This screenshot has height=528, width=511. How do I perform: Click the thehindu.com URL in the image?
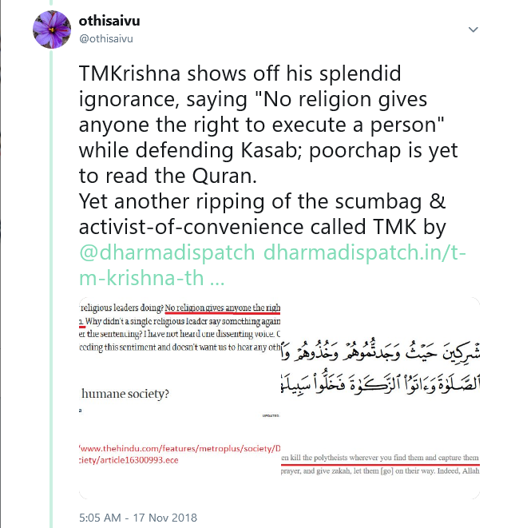tap(180, 455)
